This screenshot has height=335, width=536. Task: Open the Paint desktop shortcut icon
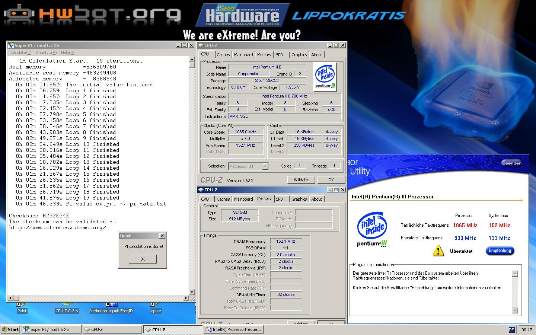(x=22, y=308)
